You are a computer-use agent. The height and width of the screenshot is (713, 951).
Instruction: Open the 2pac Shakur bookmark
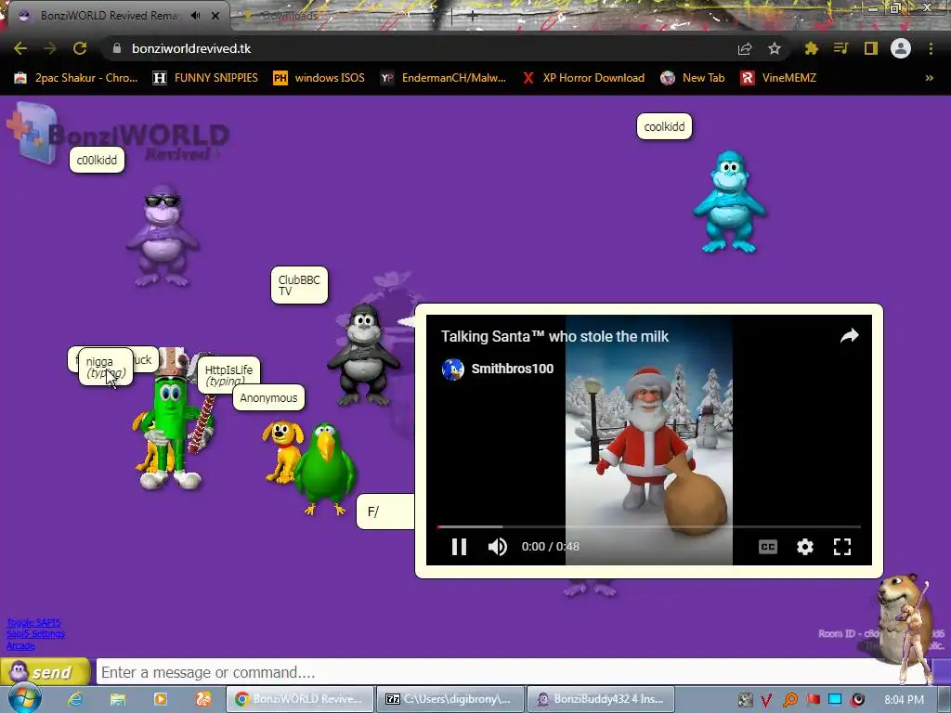point(76,78)
